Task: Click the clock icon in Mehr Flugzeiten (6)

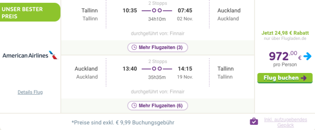Action: (x=134, y=106)
